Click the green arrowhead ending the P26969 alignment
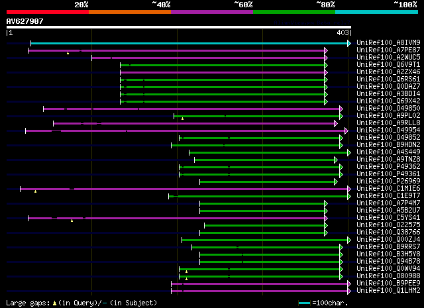This screenshot has height=308, width=424. click(x=336, y=182)
